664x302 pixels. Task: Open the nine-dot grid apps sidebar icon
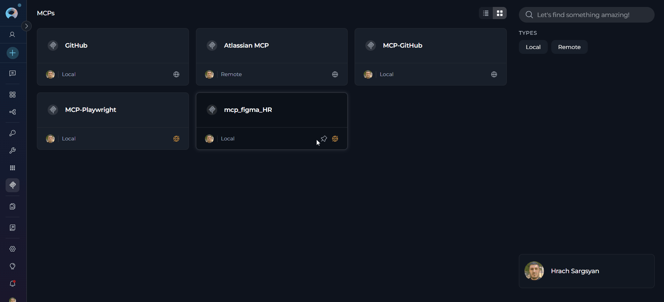coord(13,168)
